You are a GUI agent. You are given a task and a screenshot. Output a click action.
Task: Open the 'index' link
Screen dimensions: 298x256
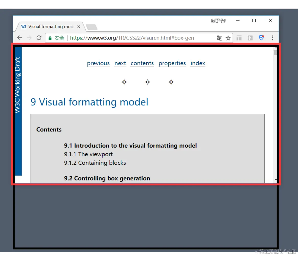(198, 63)
